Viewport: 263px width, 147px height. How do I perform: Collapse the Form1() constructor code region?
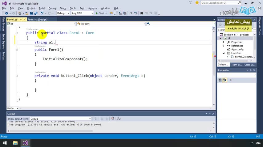pyautogui.click(x=17, y=50)
